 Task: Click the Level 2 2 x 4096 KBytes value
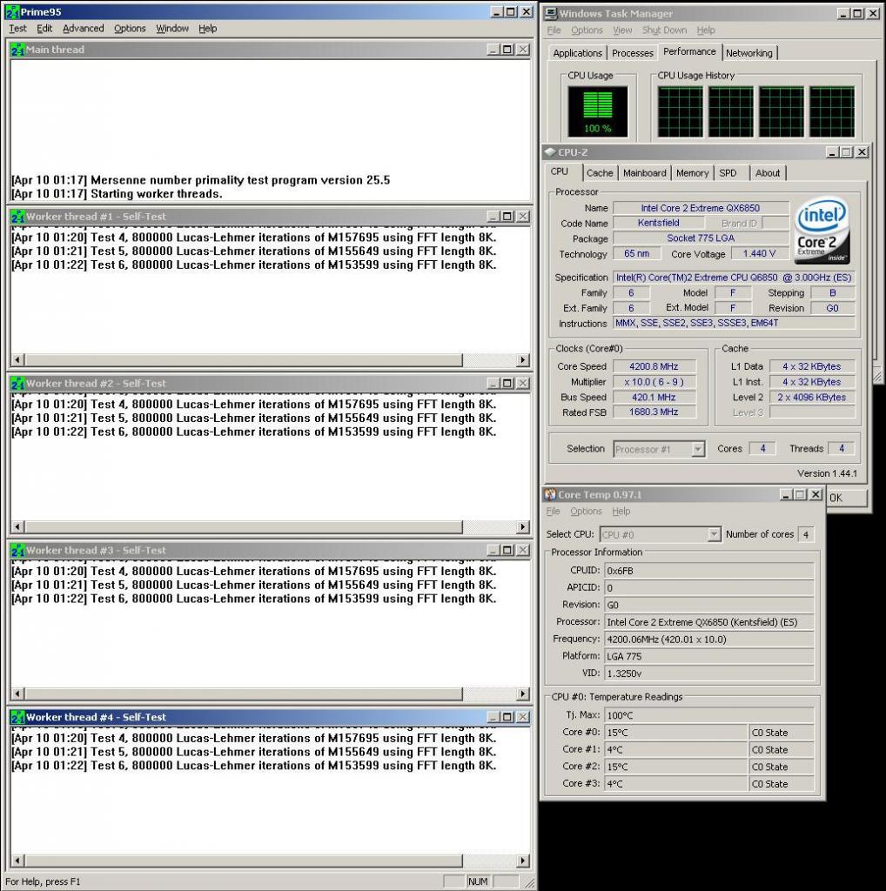coord(811,397)
